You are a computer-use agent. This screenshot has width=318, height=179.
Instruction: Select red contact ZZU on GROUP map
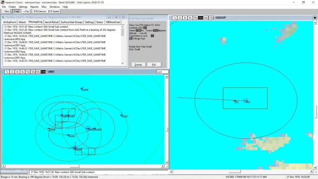pyautogui.click(x=235, y=101)
